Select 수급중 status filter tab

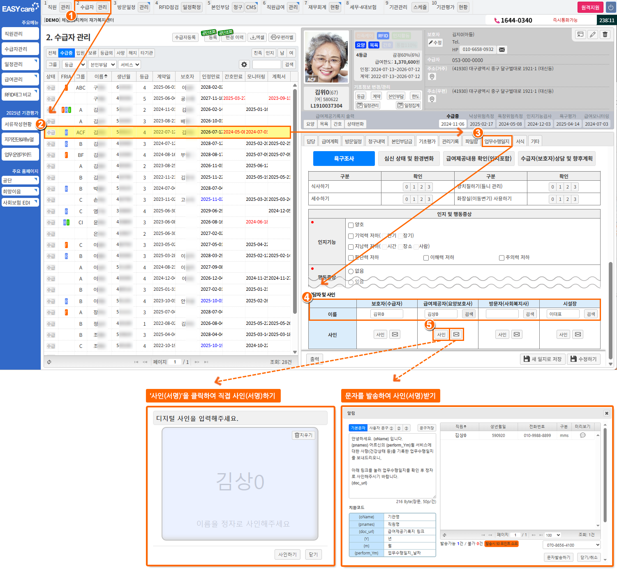pos(66,53)
